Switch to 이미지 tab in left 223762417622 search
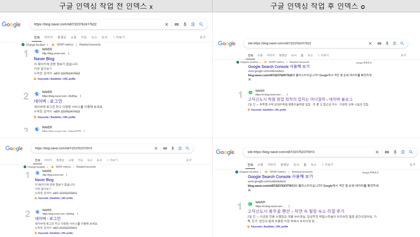 [49, 38]
